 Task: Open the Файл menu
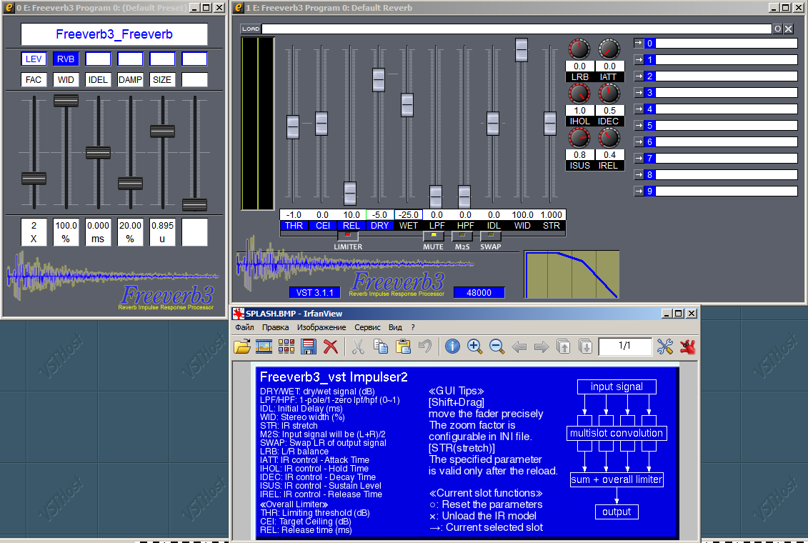[244, 327]
